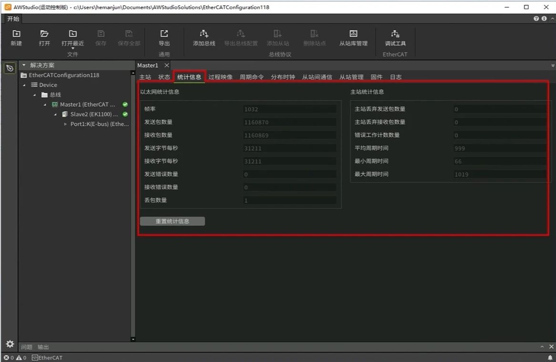Click the info icon at top right
The image size is (556, 362).
(544, 19)
